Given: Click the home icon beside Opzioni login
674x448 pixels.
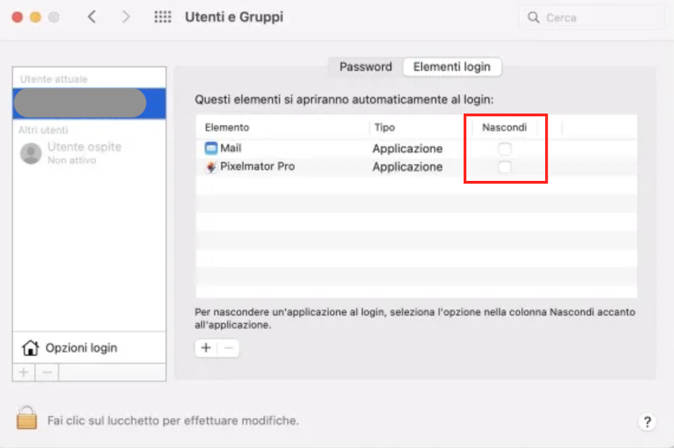Looking at the screenshot, I should point(29,347).
